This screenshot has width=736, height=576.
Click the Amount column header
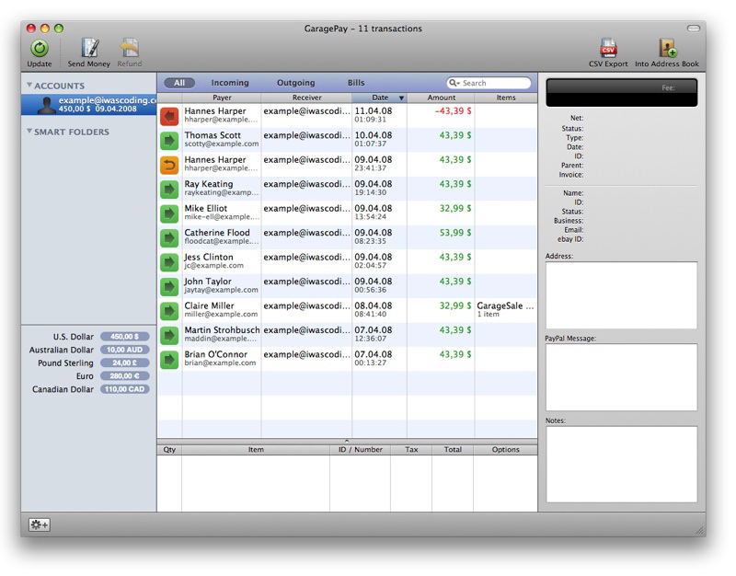click(x=441, y=98)
